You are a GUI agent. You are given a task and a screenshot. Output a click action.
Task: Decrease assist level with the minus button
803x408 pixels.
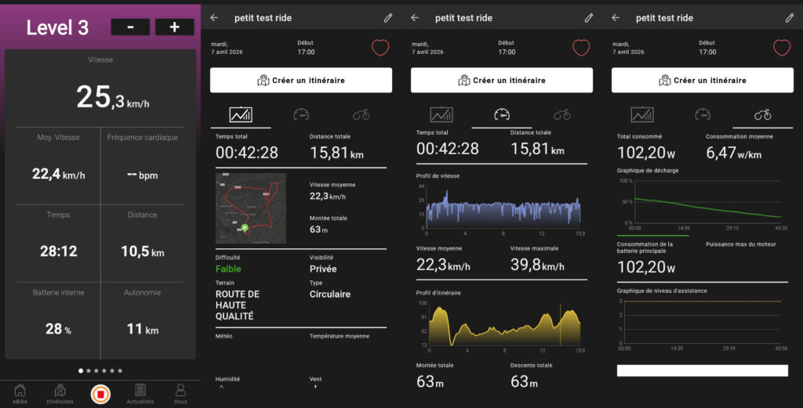click(x=130, y=27)
